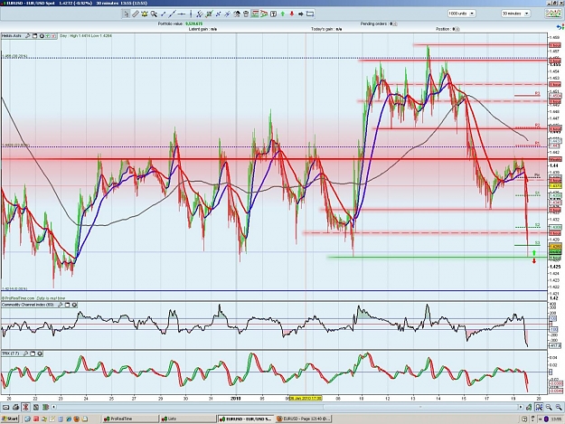This screenshot has height=424, width=565.
Task: Toggle the cursor detail mode button bottom right
Action: pos(539,408)
